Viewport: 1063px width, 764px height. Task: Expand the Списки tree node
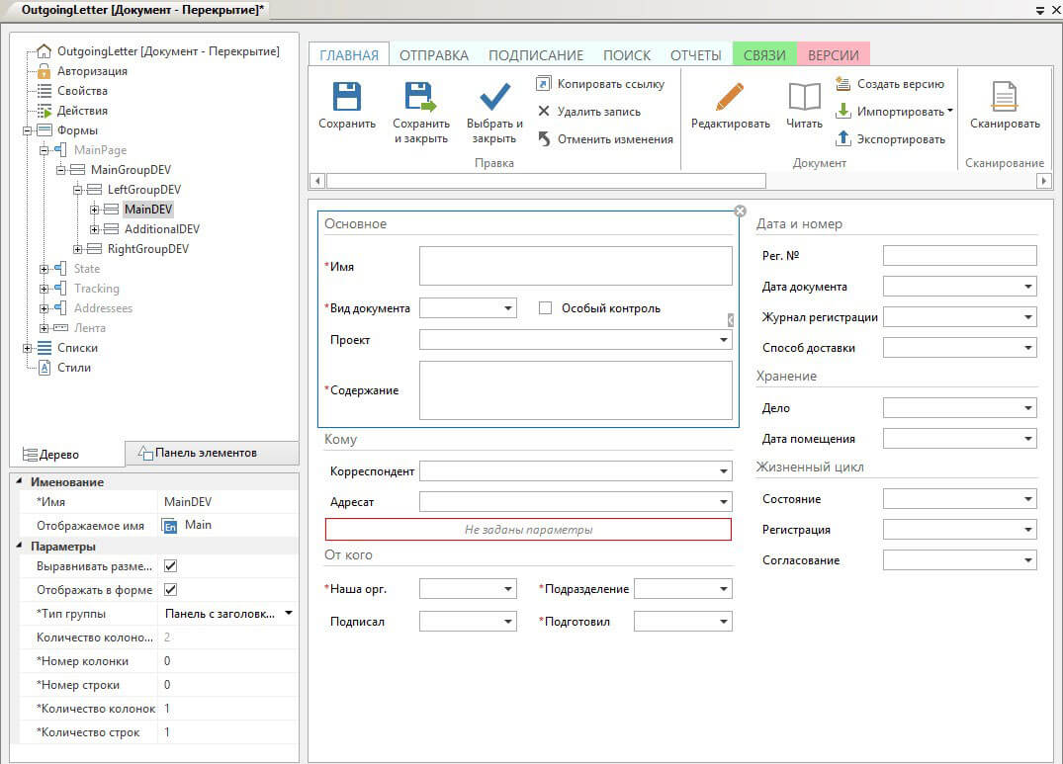tap(27, 348)
